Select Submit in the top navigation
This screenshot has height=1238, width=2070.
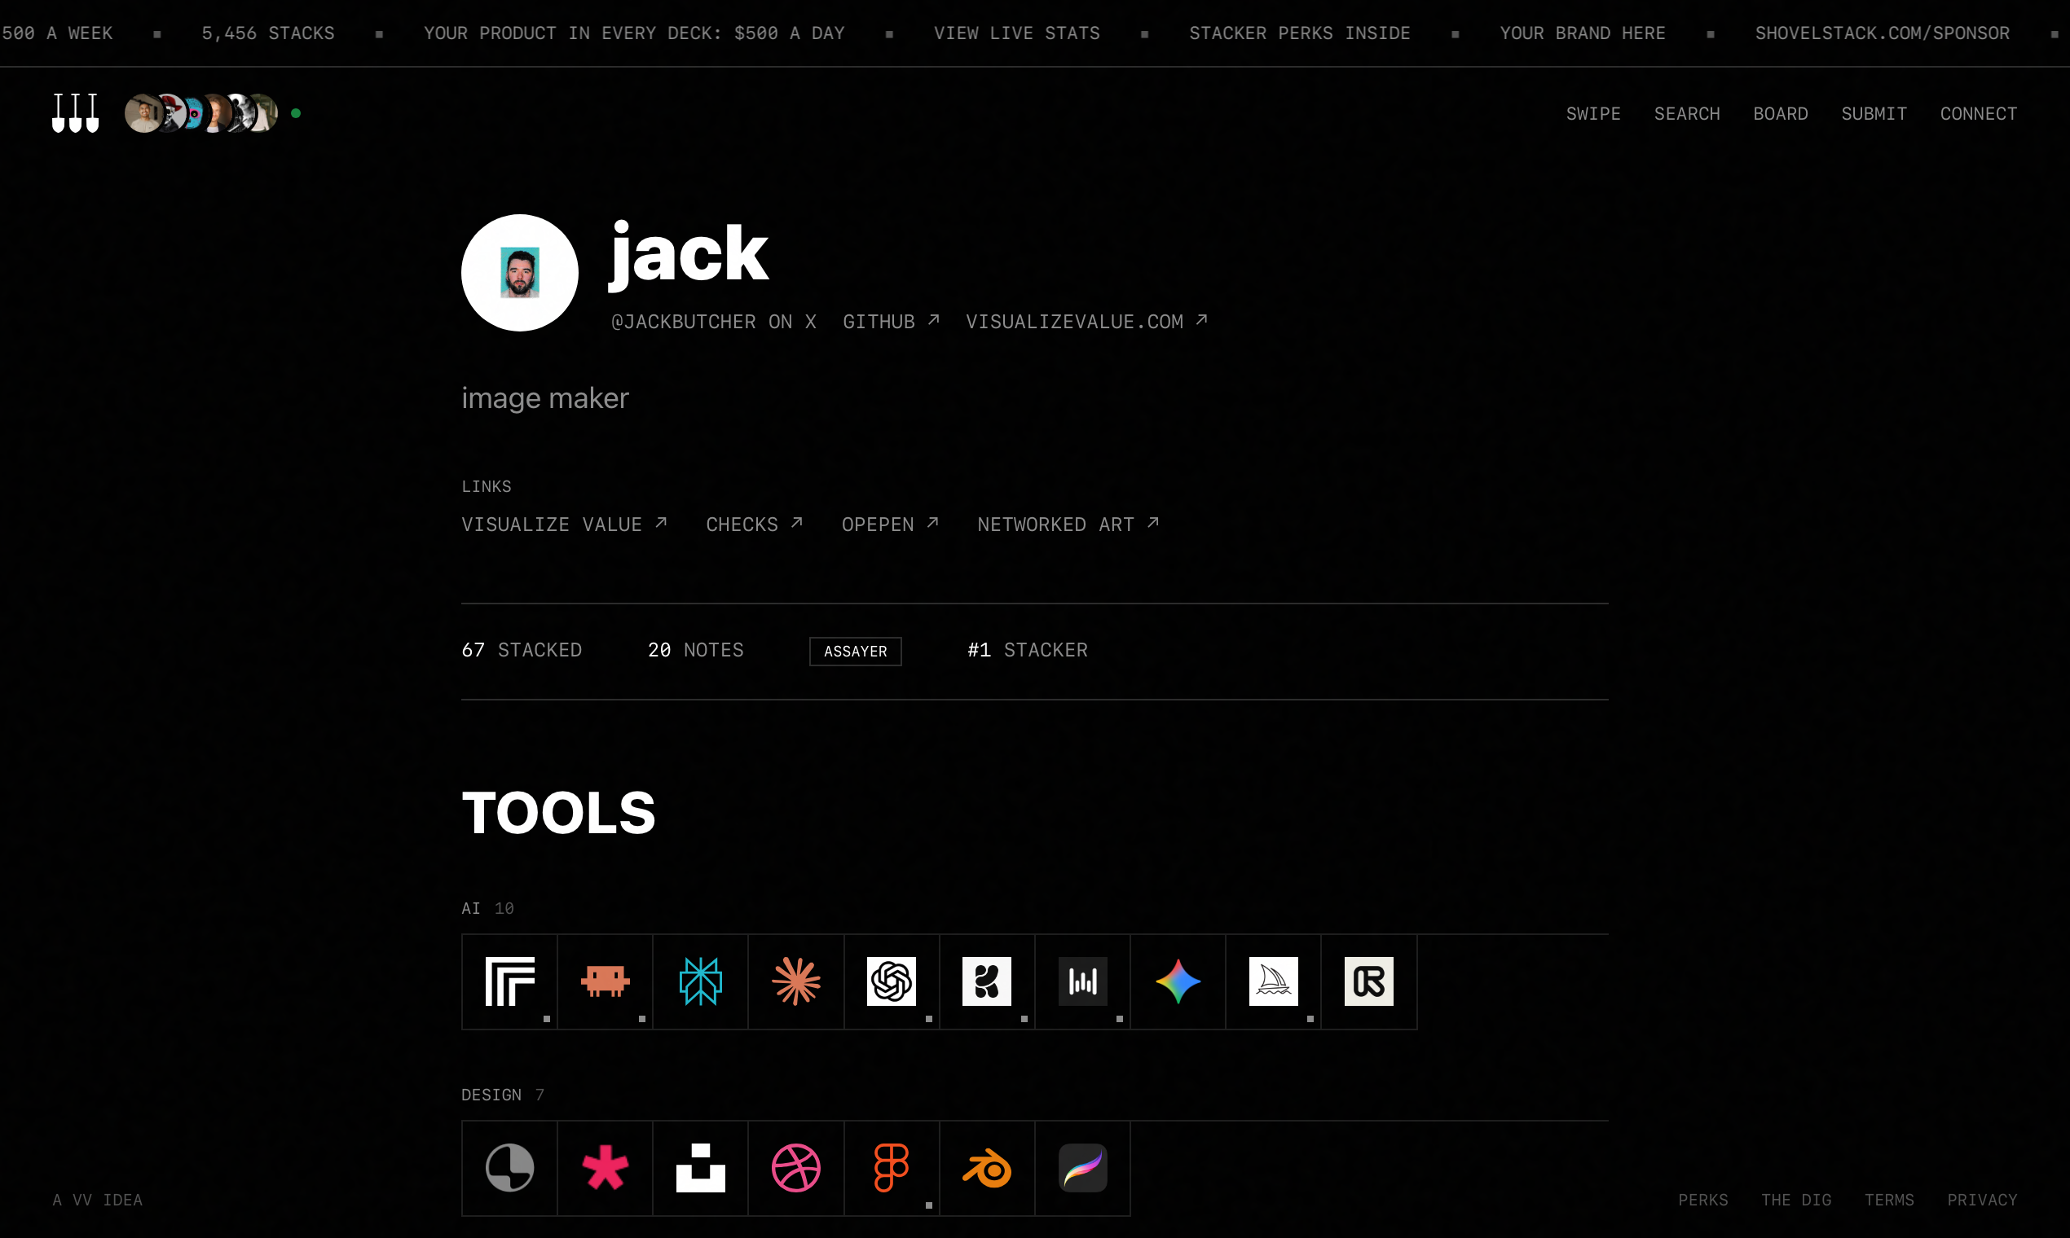pos(1874,113)
